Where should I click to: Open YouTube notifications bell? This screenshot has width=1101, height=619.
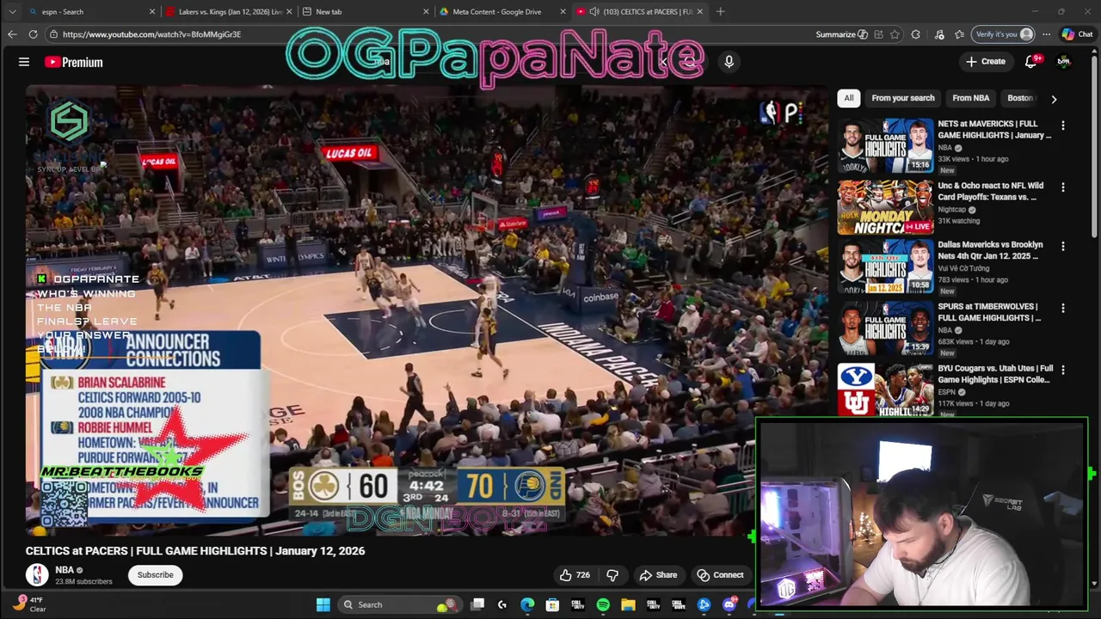tap(1031, 62)
